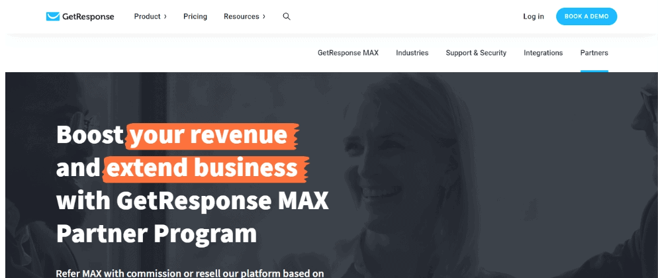Expand the chevron next to Resources
Image resolution: width=658 pixels, height=278 pixels.
(x=263, y=17)
